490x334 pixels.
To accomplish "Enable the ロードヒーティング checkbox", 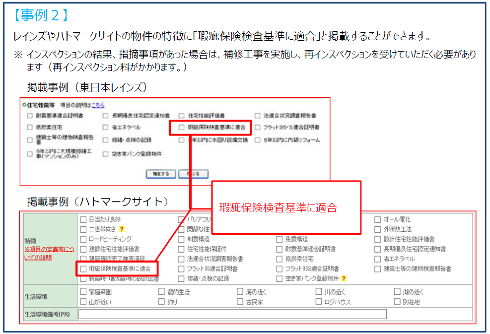I will coord(83,239).
